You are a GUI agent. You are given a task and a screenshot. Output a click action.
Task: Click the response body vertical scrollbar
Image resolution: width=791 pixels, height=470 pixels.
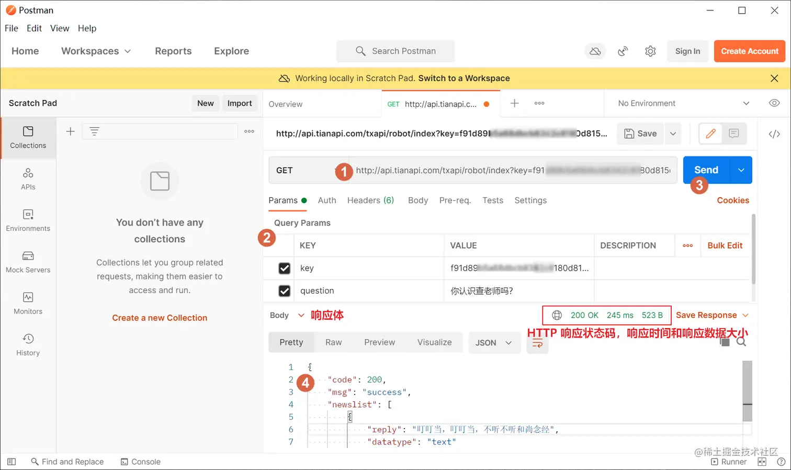(x=748, y=391)
